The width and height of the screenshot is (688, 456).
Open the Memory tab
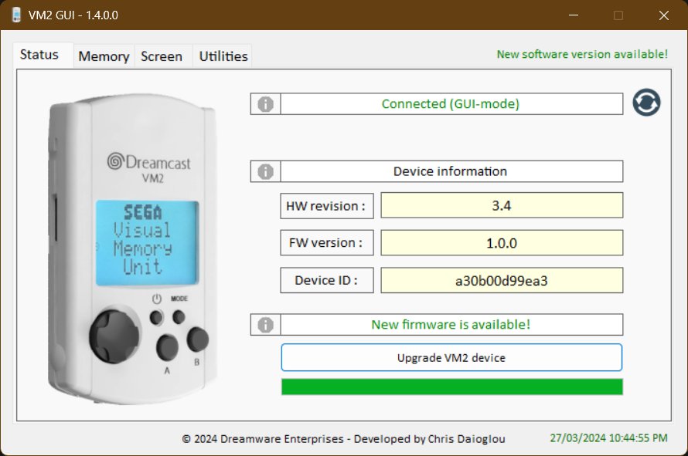104,56
